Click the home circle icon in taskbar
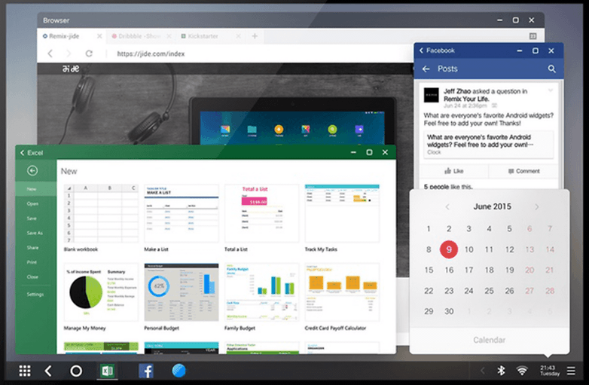Screen dimensions: 589x385 (x=76, y=371)
